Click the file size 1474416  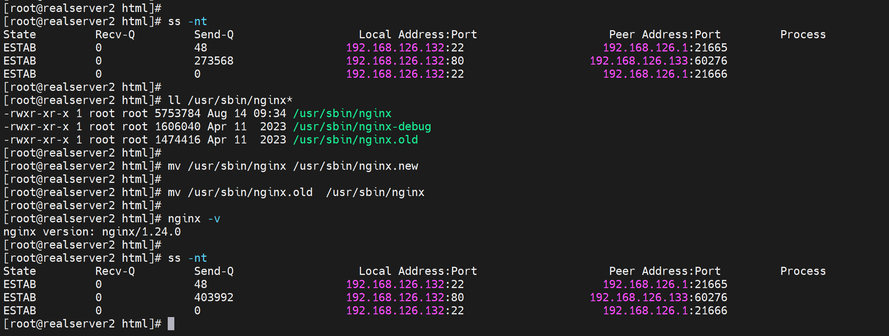coord(177,140)
